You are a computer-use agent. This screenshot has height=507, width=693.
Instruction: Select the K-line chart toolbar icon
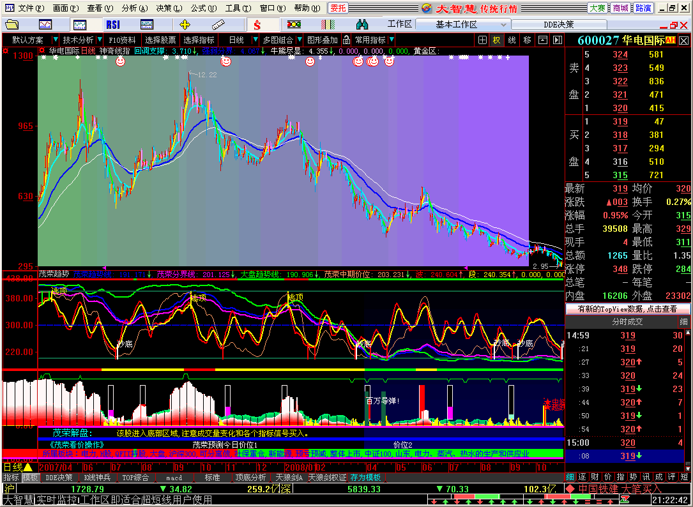coord(80,25)
